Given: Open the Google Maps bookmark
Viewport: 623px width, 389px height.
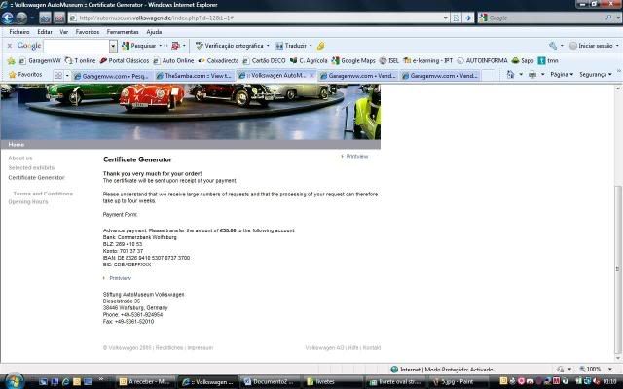Looking at the screenshot, I should coord(352,60).
